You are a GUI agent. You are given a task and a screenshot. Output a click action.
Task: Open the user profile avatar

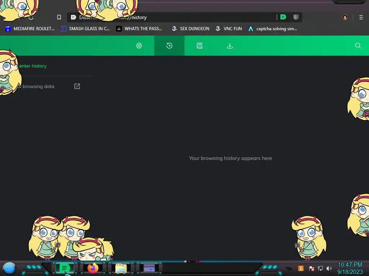(x=345, y=17)
